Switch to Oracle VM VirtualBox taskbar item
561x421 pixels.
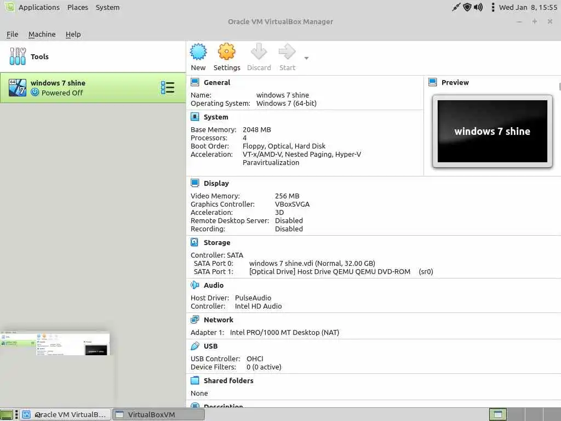pos(65,414)
